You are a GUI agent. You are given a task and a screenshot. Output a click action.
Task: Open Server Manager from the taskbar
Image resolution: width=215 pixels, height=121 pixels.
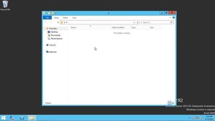click(x=12, y=118)
